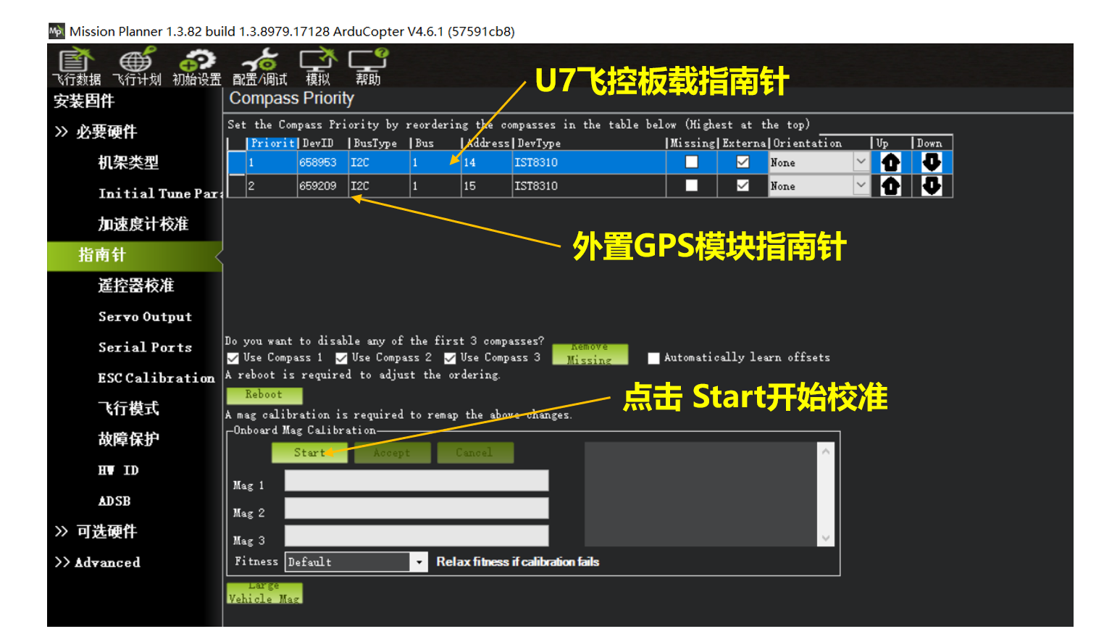Open the 配置/调试 config tuning icon

[x=259, y=66]
